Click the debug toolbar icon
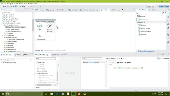 click(x=20, y=6)
